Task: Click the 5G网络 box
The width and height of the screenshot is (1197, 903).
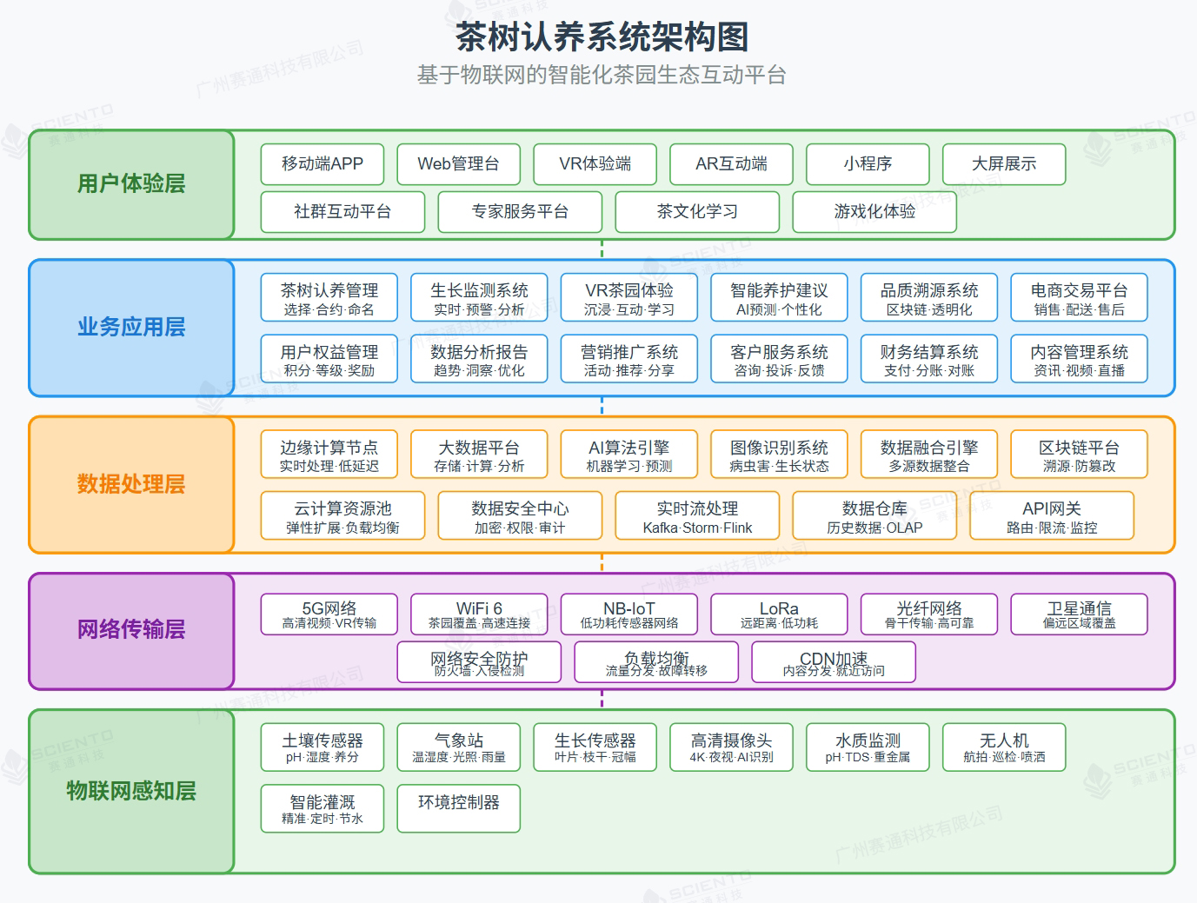Action: tap(329, 614)
